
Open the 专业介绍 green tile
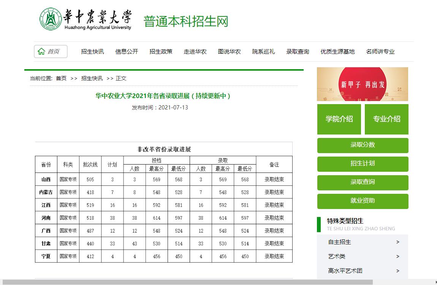[386, 119]
